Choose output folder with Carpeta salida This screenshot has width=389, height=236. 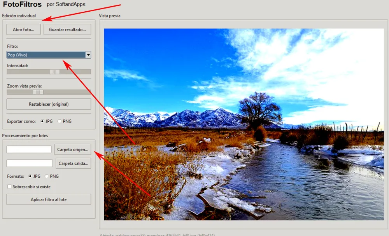pos(74,163)
